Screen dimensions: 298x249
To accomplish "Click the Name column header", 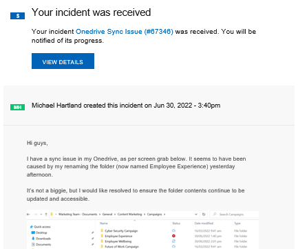I will (x=104, y=223).
